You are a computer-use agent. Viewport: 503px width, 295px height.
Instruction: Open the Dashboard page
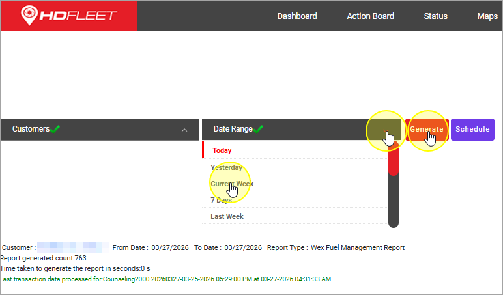[296, 16]
